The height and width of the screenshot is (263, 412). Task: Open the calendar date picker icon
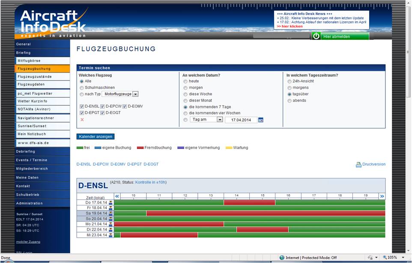pos(261,120)
